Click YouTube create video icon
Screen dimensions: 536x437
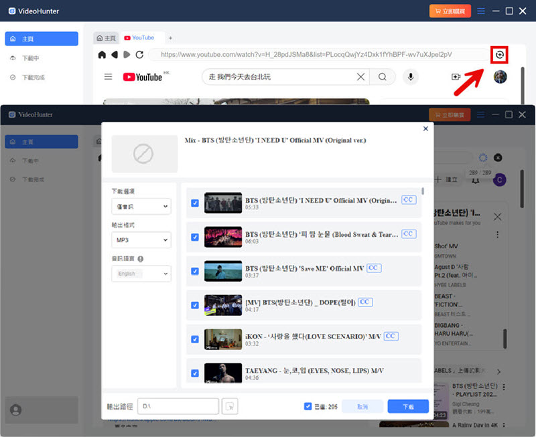(456, 77)
